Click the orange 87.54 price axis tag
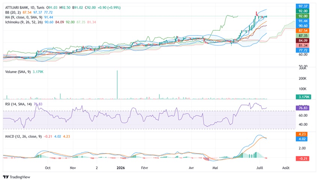The width and height of the screenshot is (319, 182). click(302, 31)
